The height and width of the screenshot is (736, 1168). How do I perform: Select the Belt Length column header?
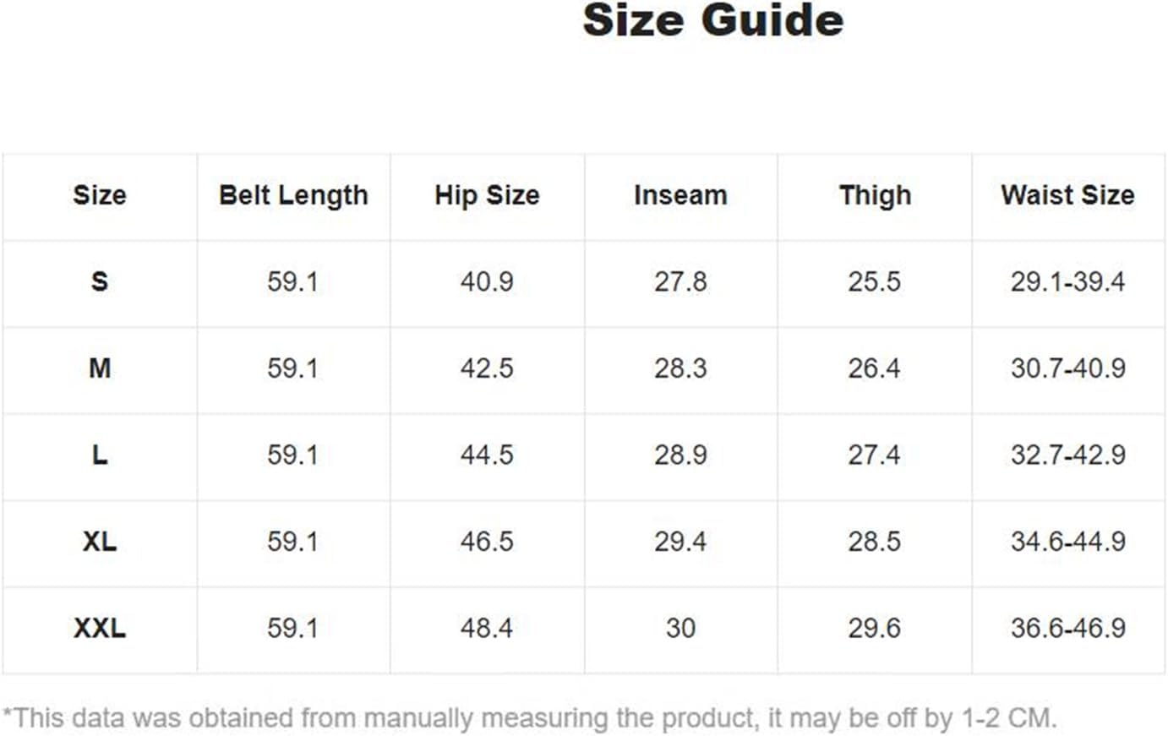293,195
